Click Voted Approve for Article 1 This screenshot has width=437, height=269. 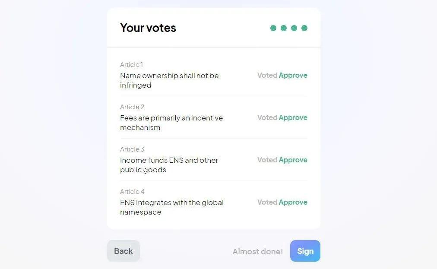coord(282,75)
